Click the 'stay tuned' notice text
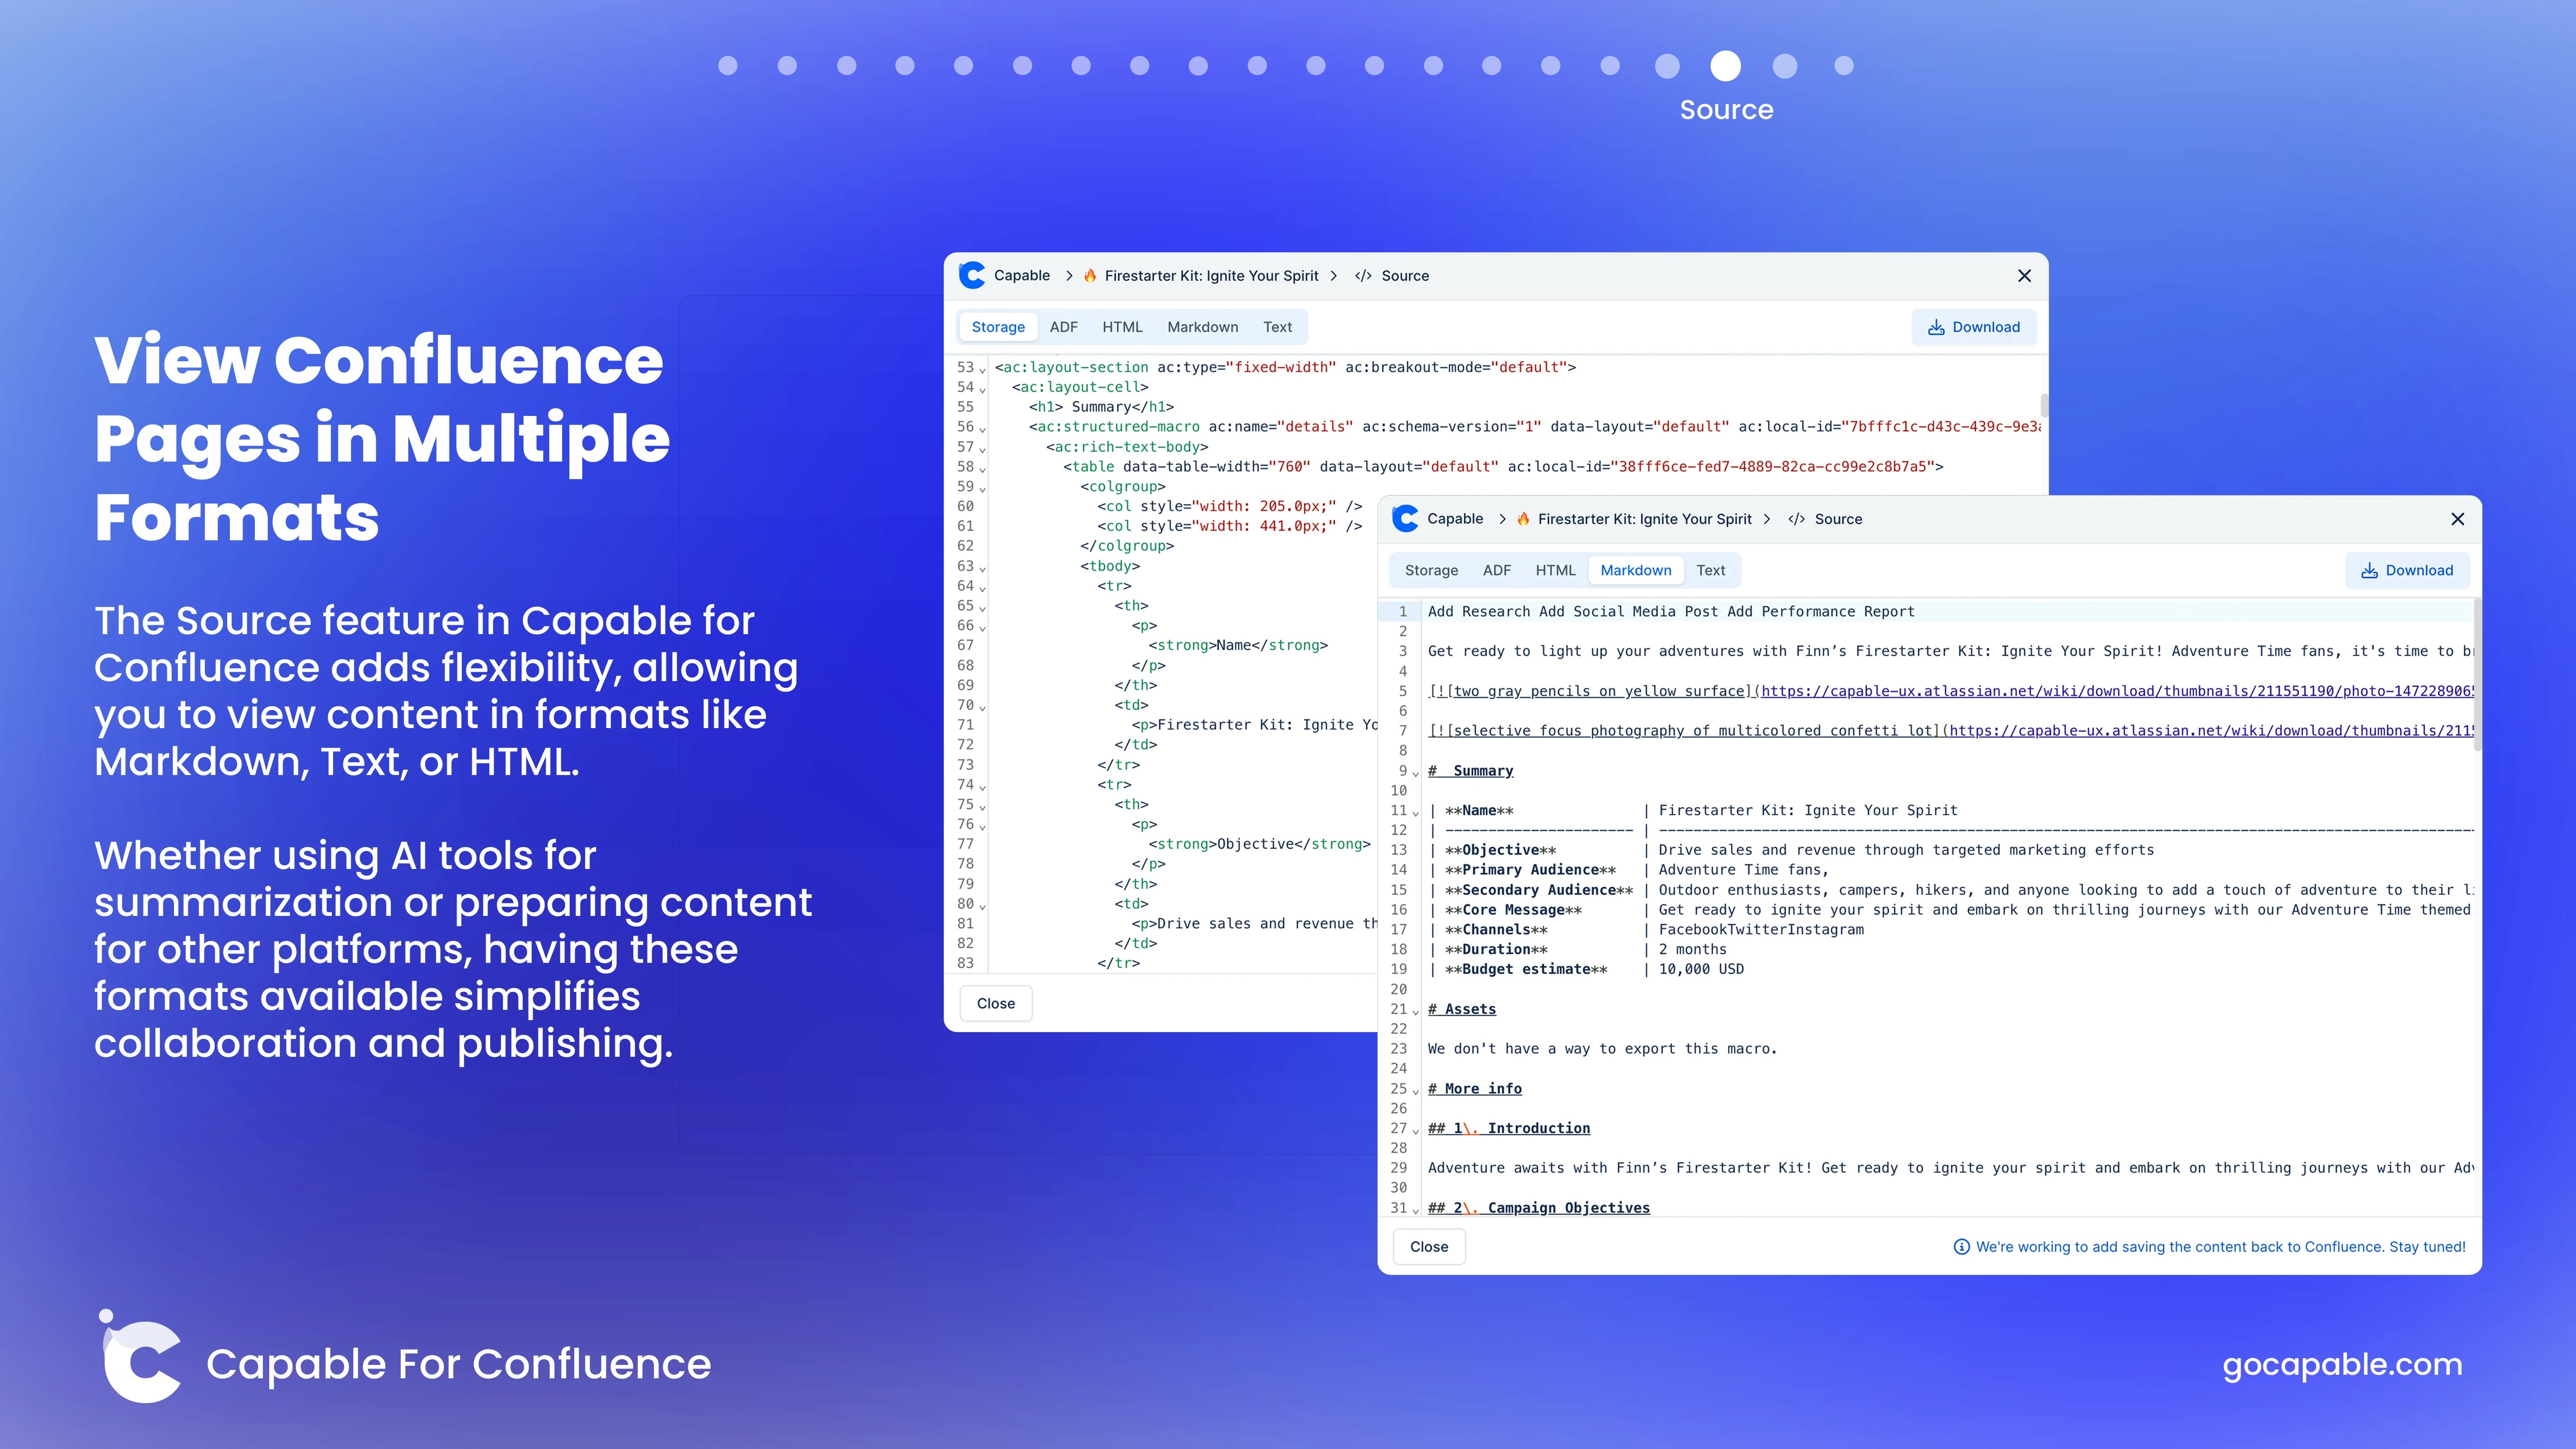2576x1449 pixels. [2220, 1246]
